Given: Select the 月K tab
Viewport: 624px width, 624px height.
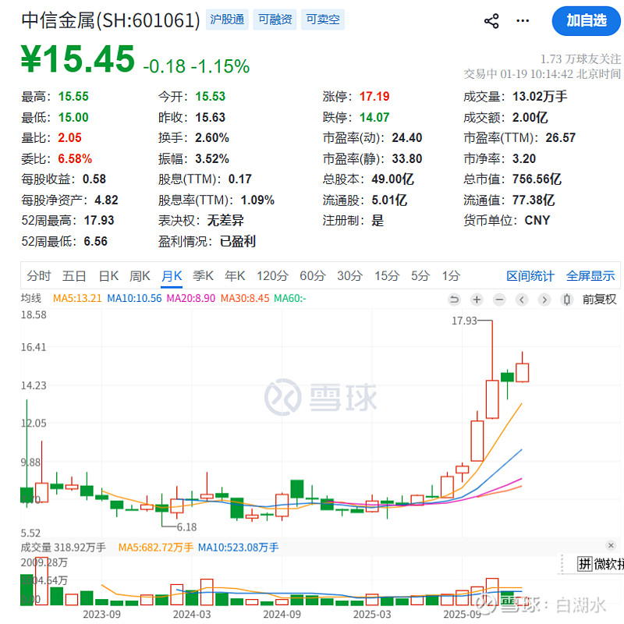Looking at the screenshot, I should (172, 275).
